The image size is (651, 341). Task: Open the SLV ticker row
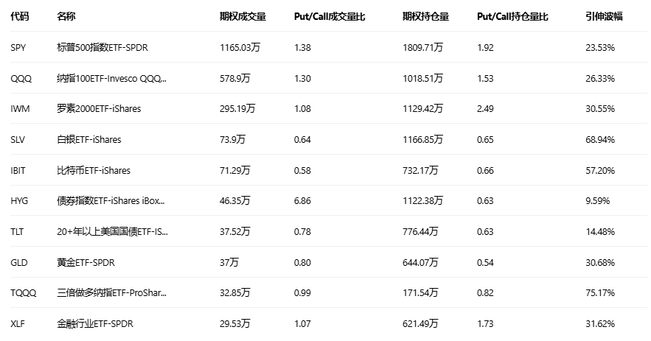18,139
